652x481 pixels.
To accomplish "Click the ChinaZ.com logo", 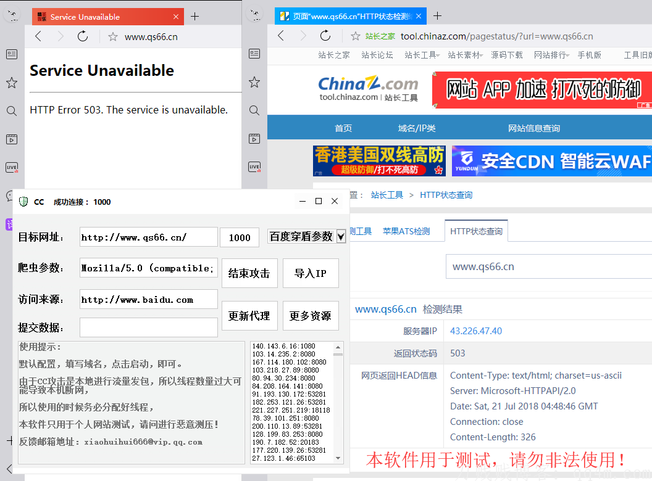I will 368,88.
